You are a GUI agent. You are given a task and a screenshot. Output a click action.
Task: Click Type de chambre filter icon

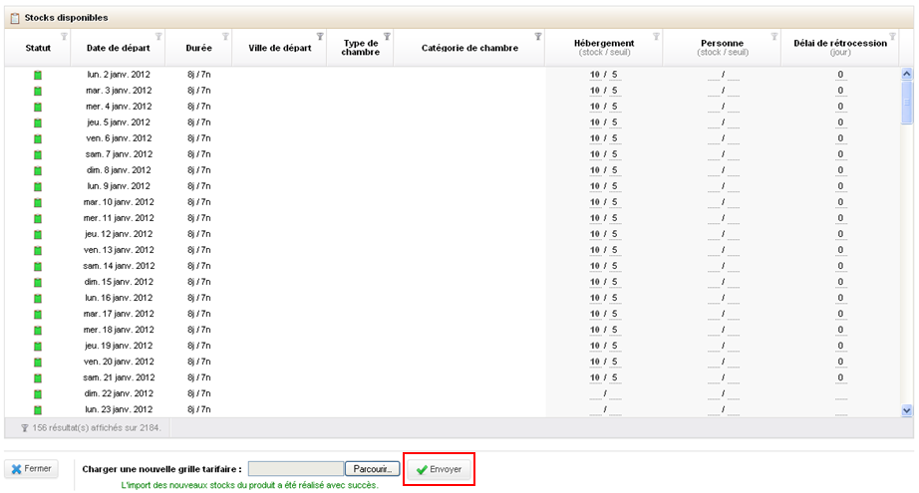[x=387, y=37]
